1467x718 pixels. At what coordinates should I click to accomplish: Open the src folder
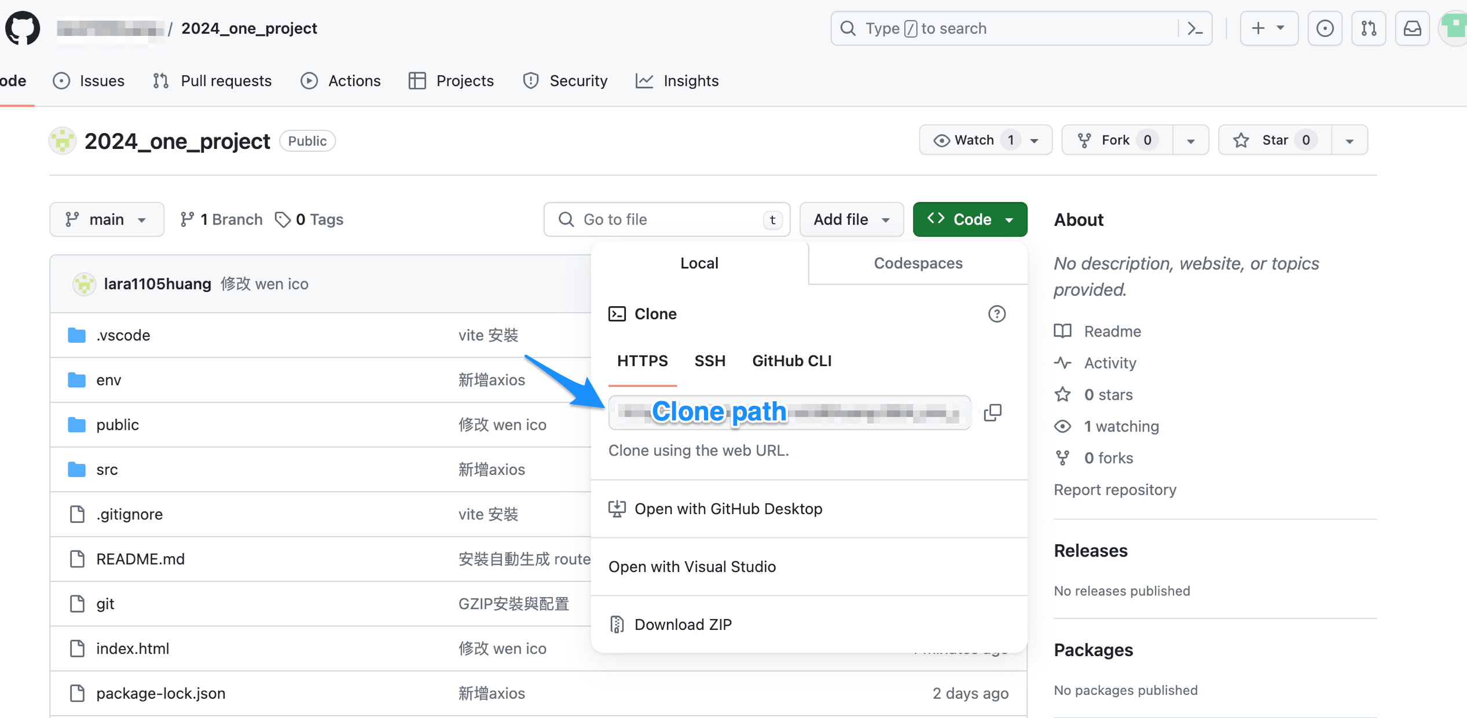(107, 469)
